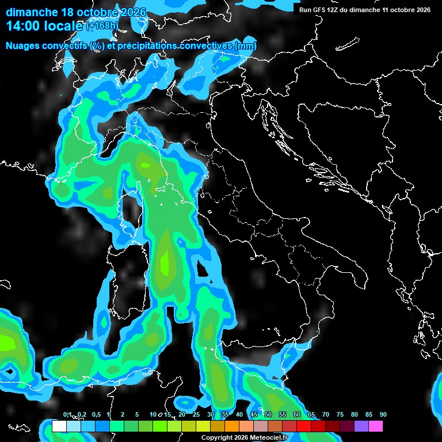
Task: Choose the green 2–5 legend swatch
Action: coord(131,426)
